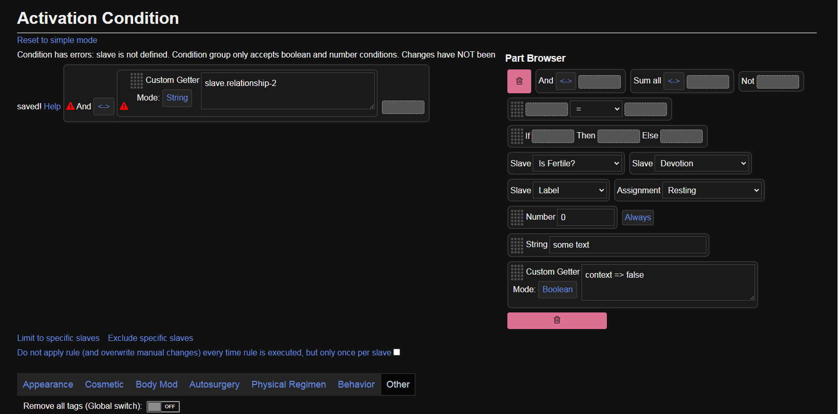Grab the drag handle of the String part
The width and height of the screenshot is (838, 414).
[517, 245]
